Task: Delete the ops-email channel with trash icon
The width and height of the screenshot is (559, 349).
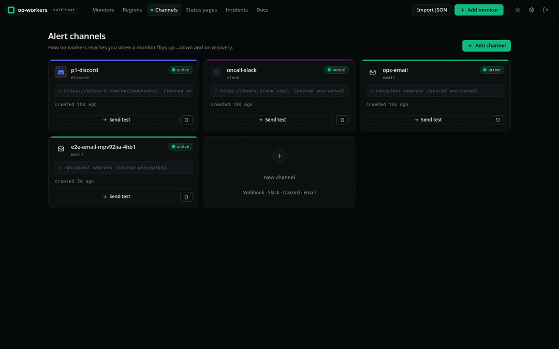Action: point(498,120)
